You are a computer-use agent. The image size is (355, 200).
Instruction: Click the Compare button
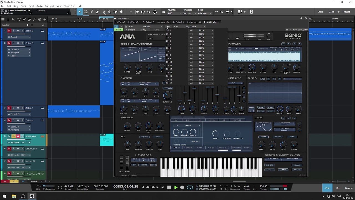tap(130, 30)
